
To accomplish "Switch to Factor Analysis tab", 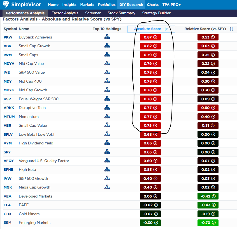I will tap(65, 13).
